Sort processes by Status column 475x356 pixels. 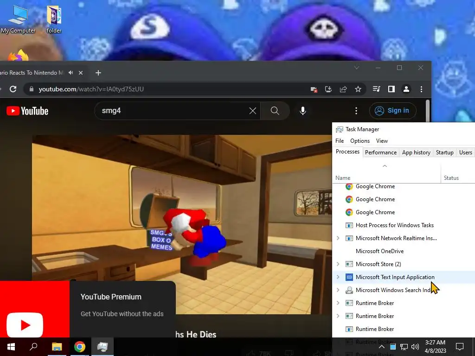pyautogui.click(x=458, y=173)
